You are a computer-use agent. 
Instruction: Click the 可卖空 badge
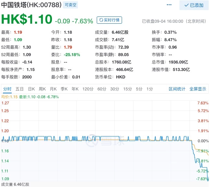coord(70,5)
